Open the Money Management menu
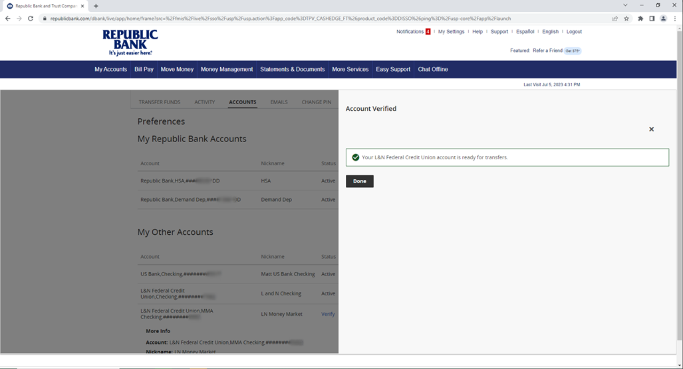Image resolution: width=683 pixels, height=369 pixels. 227,69
